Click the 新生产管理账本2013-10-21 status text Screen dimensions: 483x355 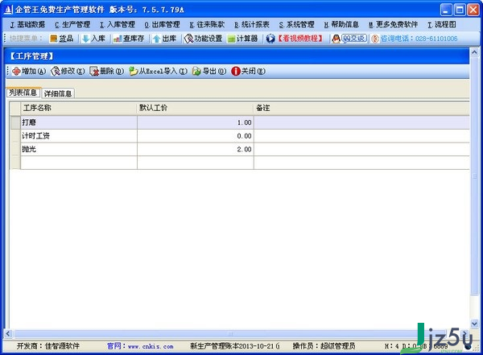tap(235, 346)
